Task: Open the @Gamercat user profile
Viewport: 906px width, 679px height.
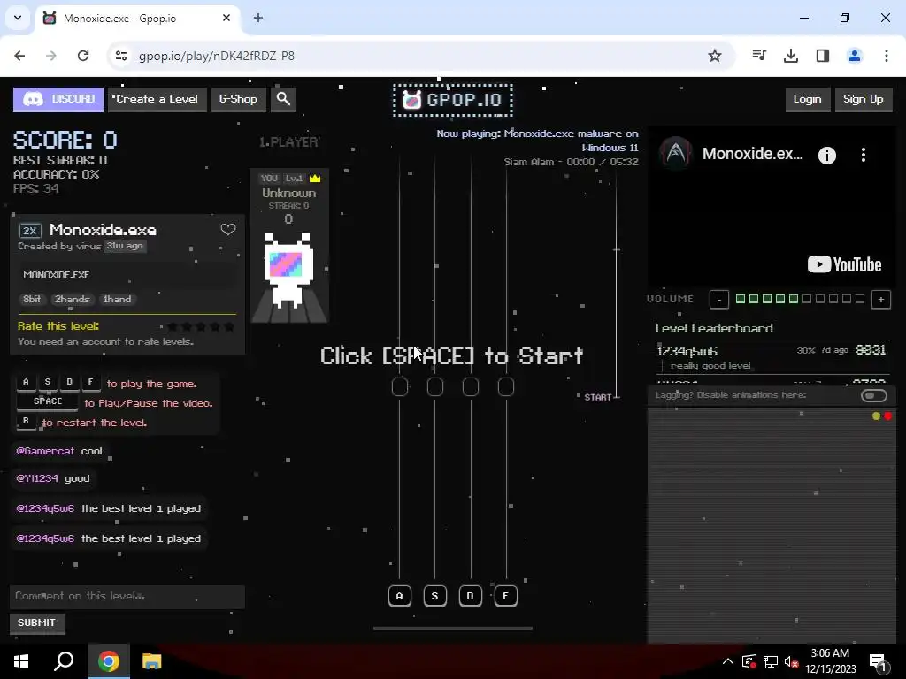Action: click(x=45, y=451)
